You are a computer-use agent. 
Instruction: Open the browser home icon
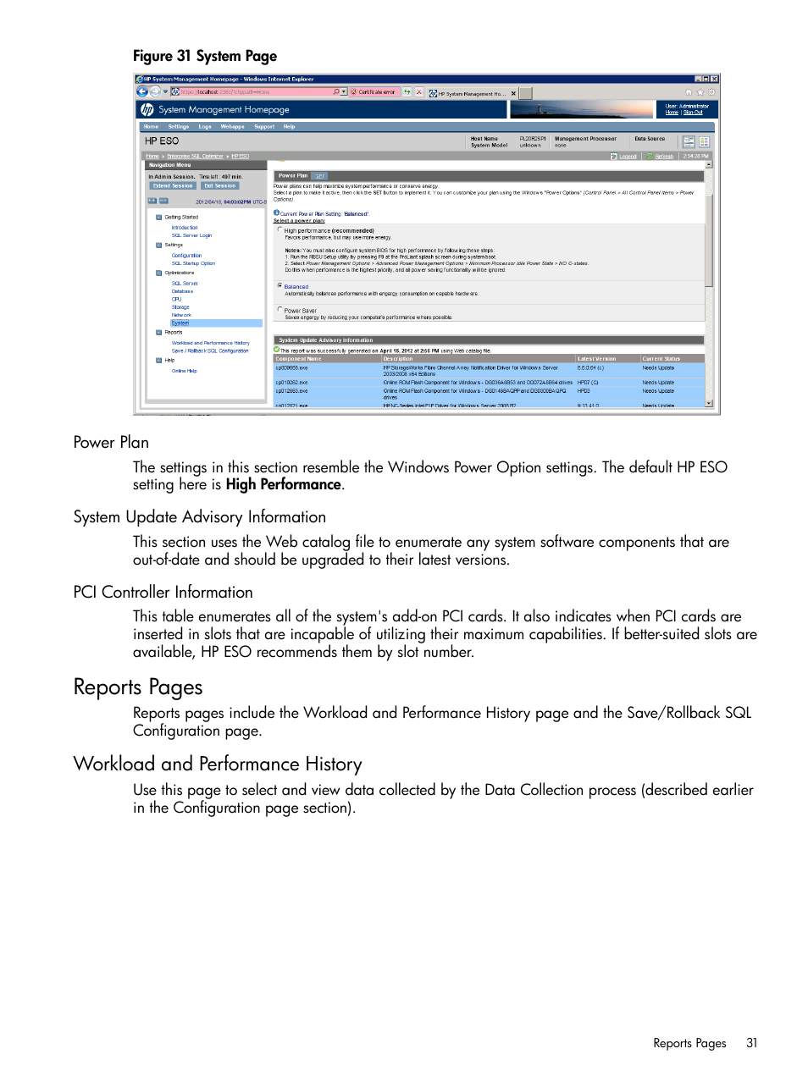pos(689,92)
